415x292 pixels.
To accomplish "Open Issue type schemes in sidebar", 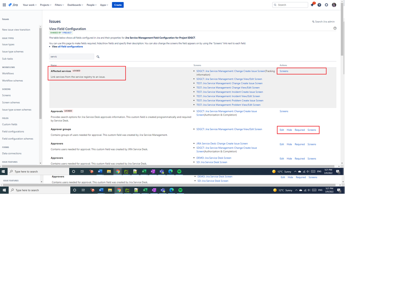I will (13, 52).
